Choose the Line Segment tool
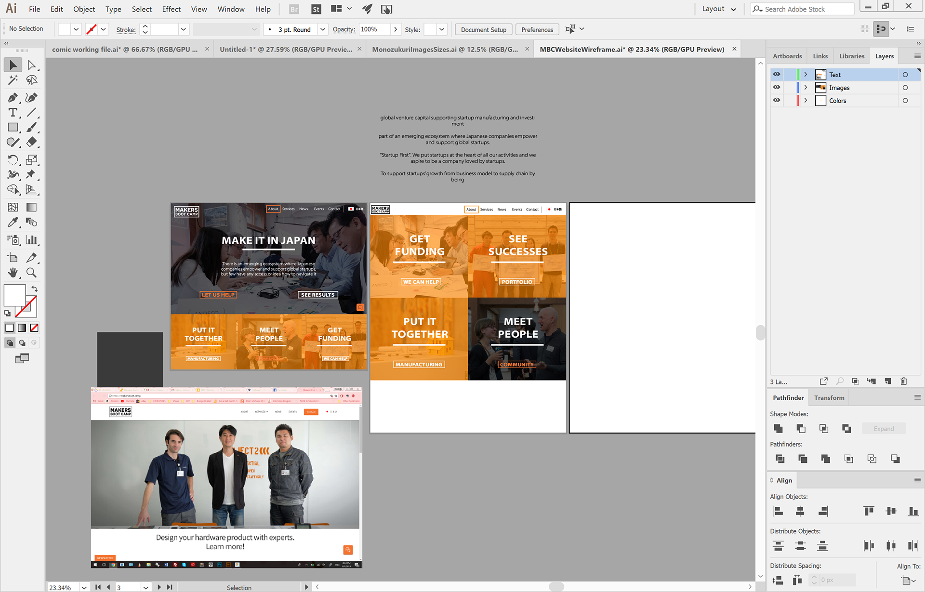This screenshot has height=592, width=925. (31, 113)
